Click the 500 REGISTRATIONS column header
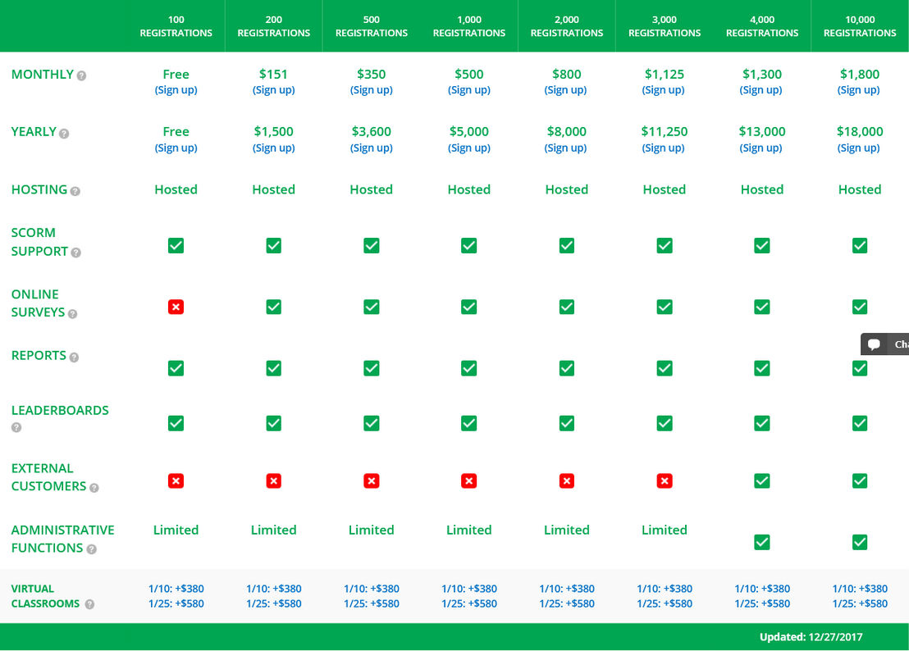 tap(372, 26)
